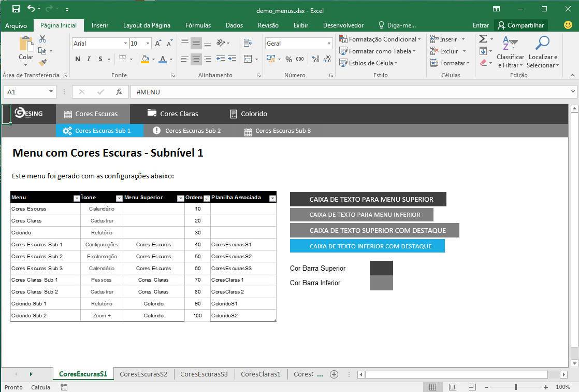This screenshot has height=392, width=579.
Task: Switch to Page Layout view in status bar
Action: [x=452, y=387]
